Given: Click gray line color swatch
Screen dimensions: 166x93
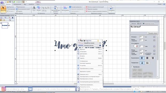Looking at the screenshot, I should coord(100,43).
